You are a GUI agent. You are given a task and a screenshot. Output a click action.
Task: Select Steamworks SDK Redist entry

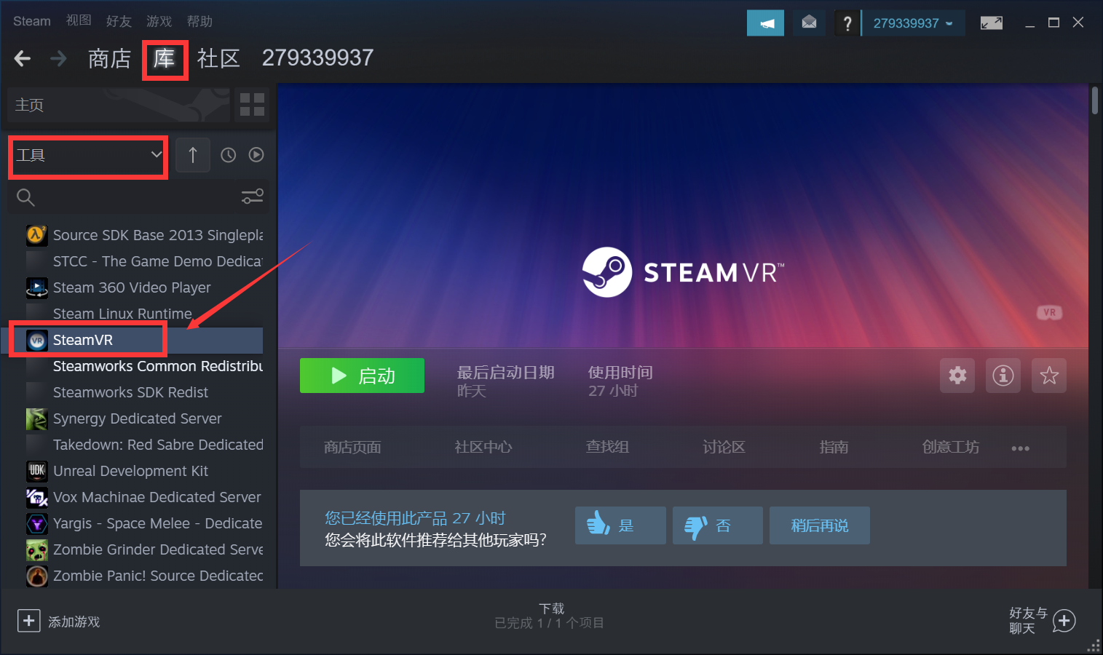(x=144, y=392)
